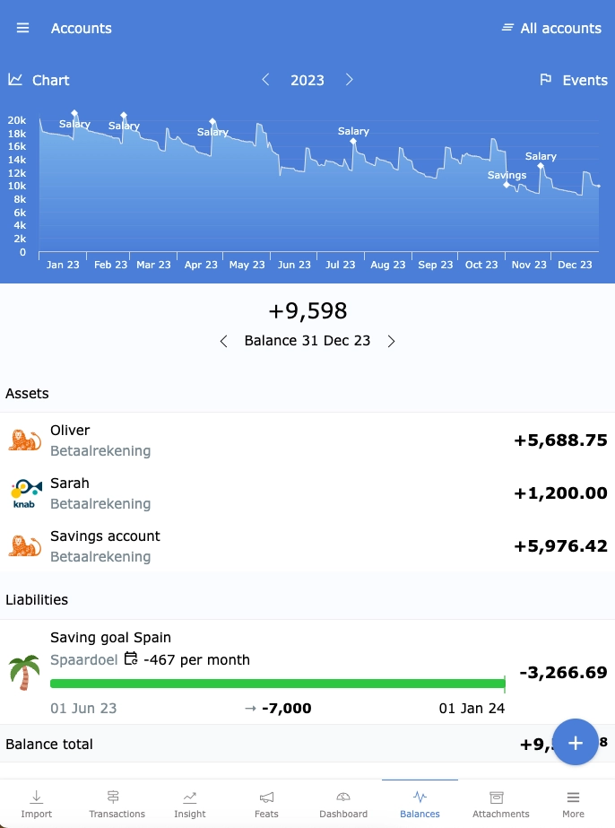
Task: Select the Import icon in bottom bar
Action: coord(36,802)
